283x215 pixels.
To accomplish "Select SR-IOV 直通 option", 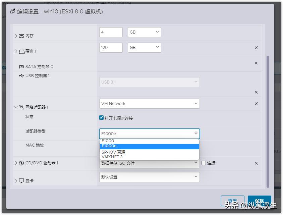I will click(150, 152).
